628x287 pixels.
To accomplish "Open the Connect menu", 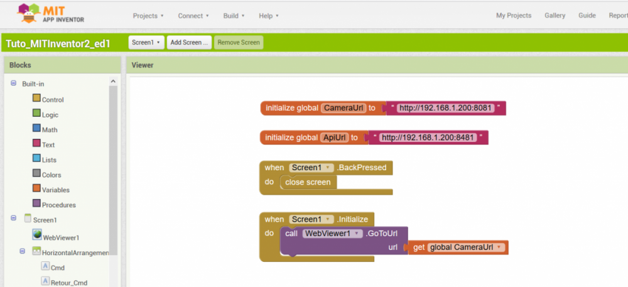I will pyautogui.click(x=193, y=16).
